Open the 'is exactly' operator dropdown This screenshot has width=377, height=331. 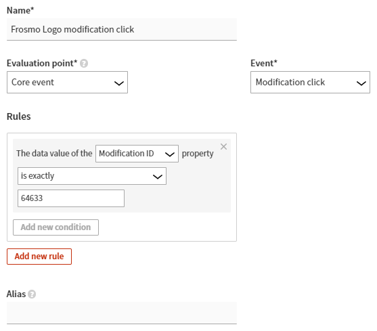point(92,176)
